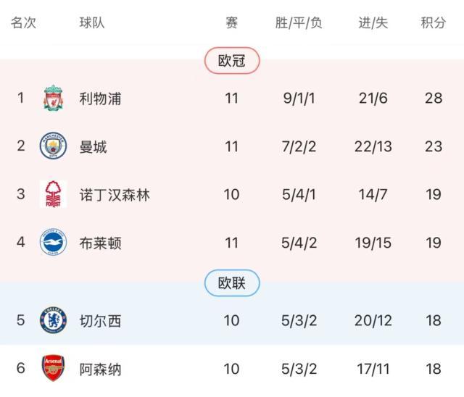The width and height of the screenshot is (464, 397).
Task: Click the 名次 column header
Action: pyautogui.click(x=23, y=22)
